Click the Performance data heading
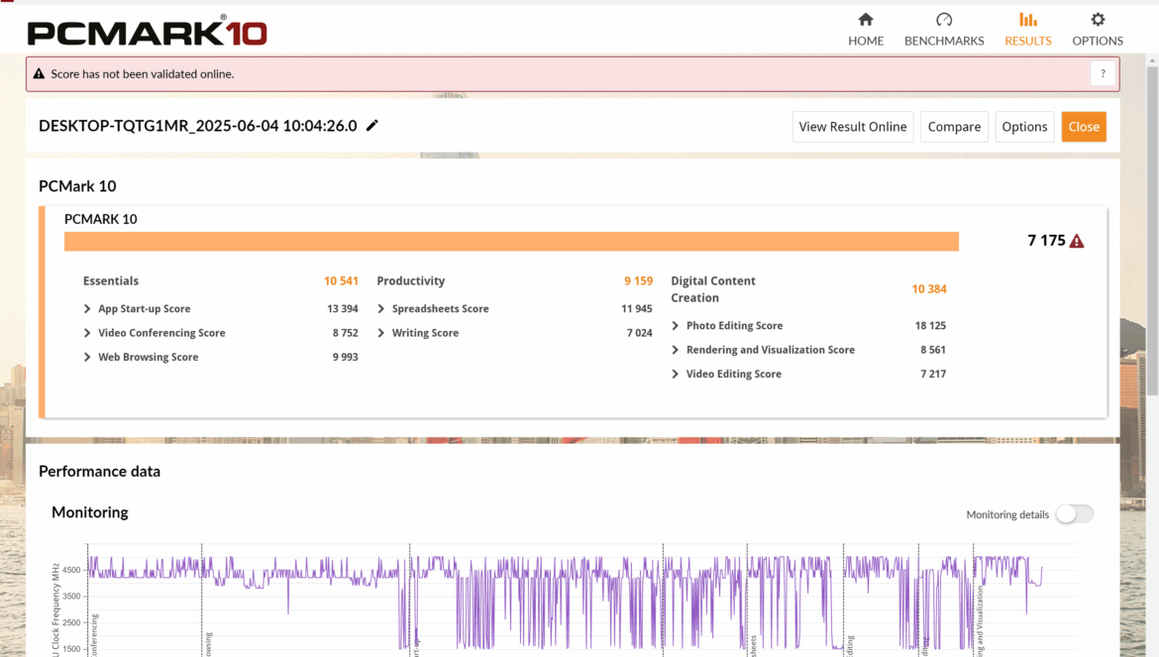Screen dimensions: 1159x657 pos(100,472)
